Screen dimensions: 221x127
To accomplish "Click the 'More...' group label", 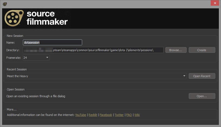I will [x=12, y=109].
